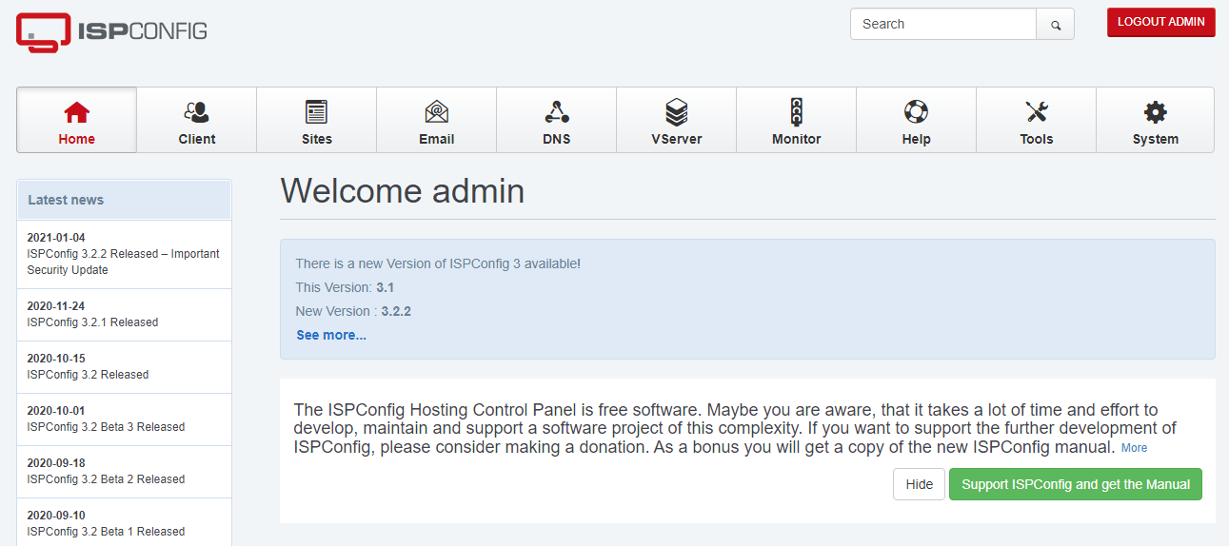Screen dimensions: 1229x546
Task: Open the DNS network icon
Action: tap(556, 112)
